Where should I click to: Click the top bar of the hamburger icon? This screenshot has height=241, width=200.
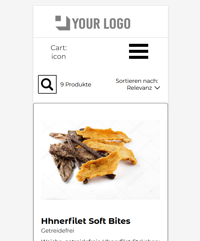tap(139, 45)
